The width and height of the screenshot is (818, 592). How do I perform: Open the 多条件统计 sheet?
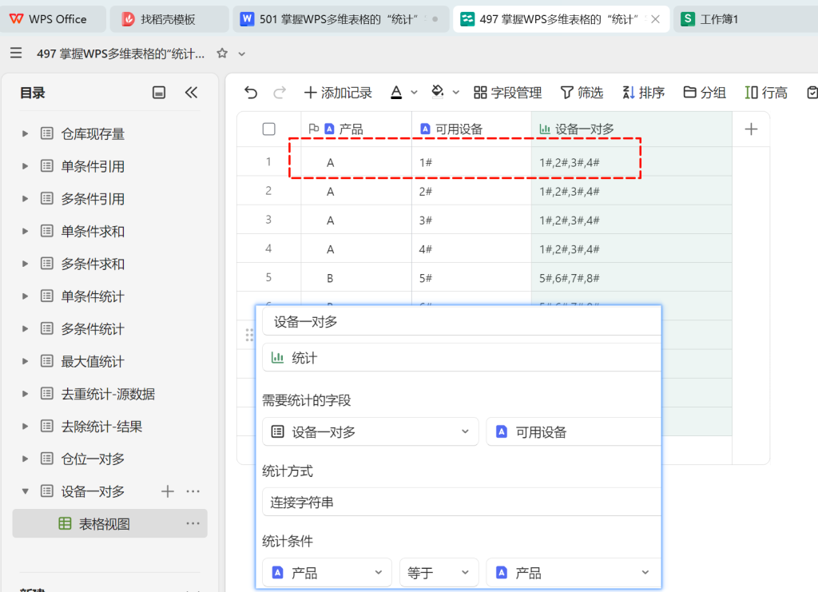coord(93,329)
